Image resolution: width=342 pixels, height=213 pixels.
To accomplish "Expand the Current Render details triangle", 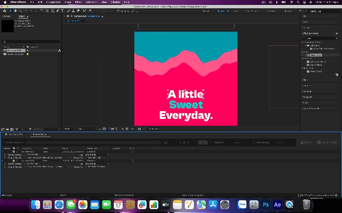I will pyautogui.click(x=3, y=142).
